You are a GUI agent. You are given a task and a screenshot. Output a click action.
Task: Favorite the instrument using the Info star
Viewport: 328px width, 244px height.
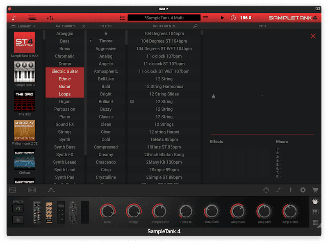coord(213,96)
